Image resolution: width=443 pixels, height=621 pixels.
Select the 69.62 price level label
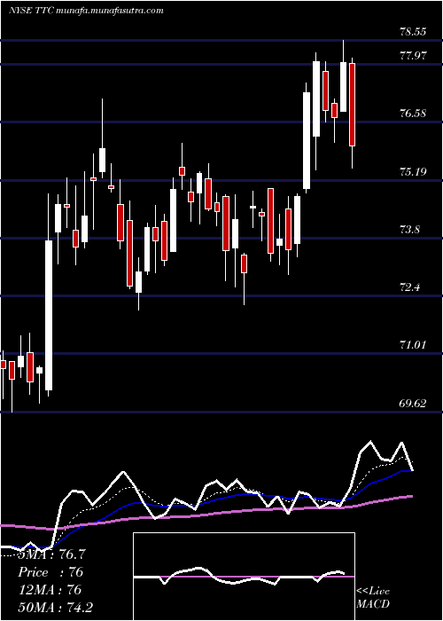[x=413, y=404]
